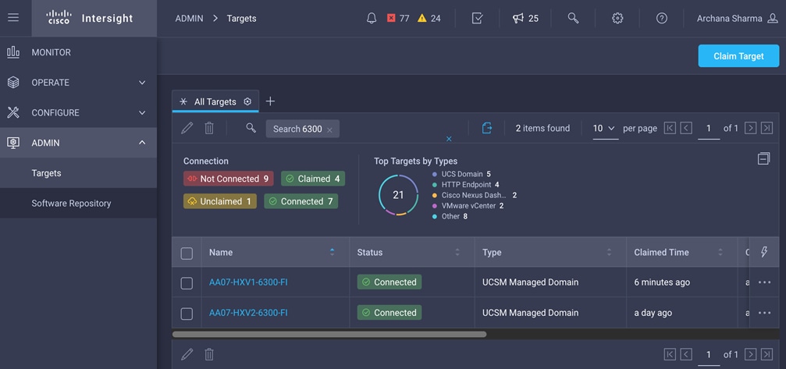The width and height of the screenshot is (786, 369).
Task: Open the settings gear in header
Action: (x=617, y=18)
